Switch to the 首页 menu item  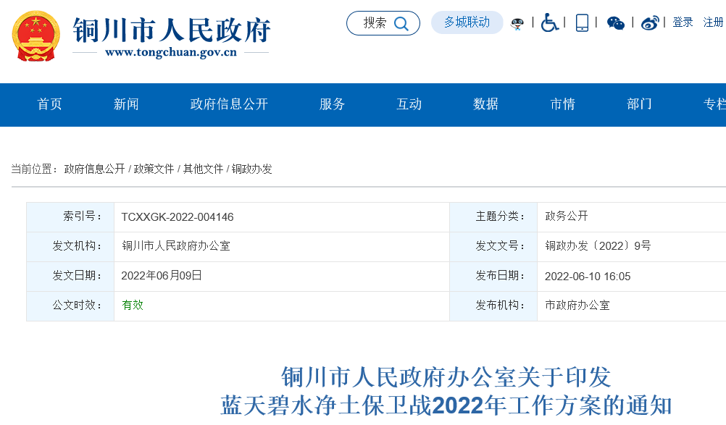pos(49,104)
